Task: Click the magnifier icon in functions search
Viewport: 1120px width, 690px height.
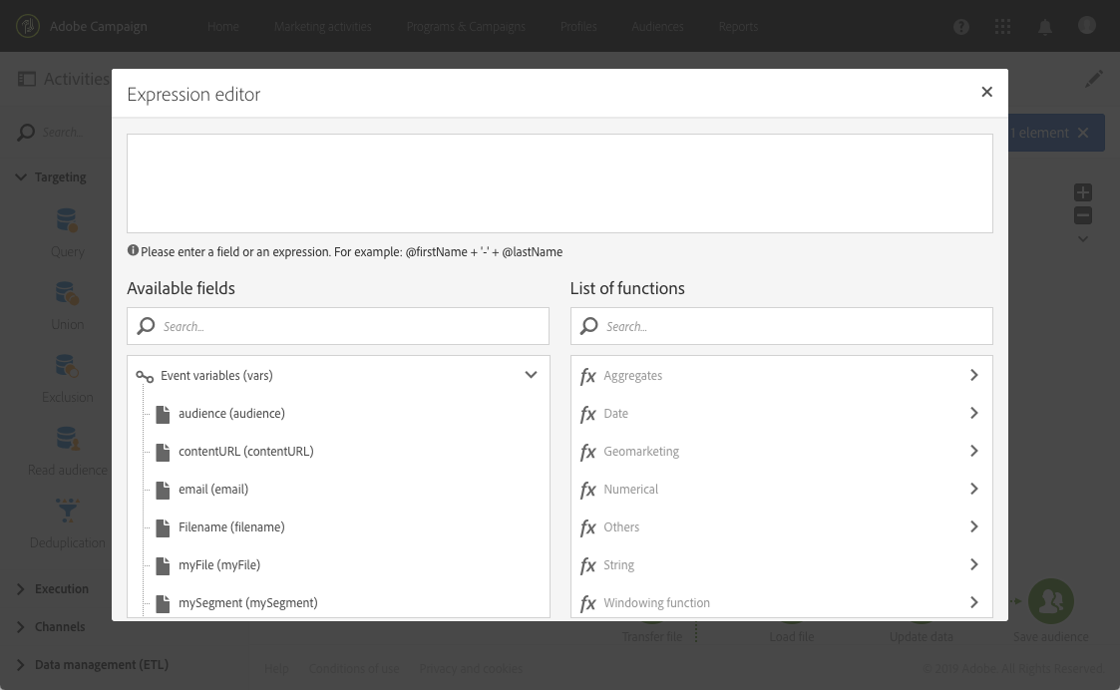Action: (589, 326)
